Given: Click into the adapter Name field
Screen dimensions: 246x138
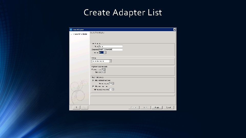Looking at the screenshot, I should 111,47.
